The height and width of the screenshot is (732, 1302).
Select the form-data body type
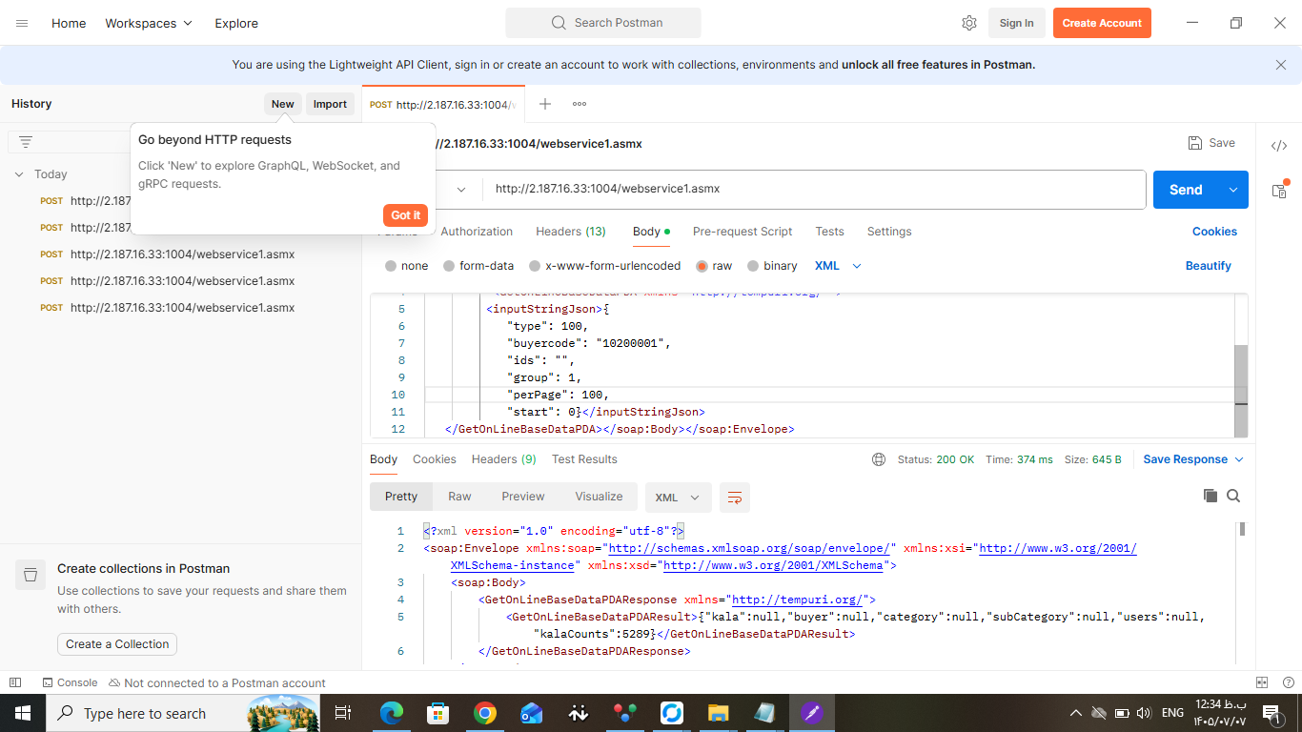pos(478,266)
